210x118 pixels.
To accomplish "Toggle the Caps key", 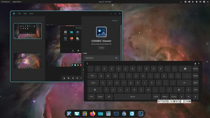I will pyautogui.click(x=93, y=83).
